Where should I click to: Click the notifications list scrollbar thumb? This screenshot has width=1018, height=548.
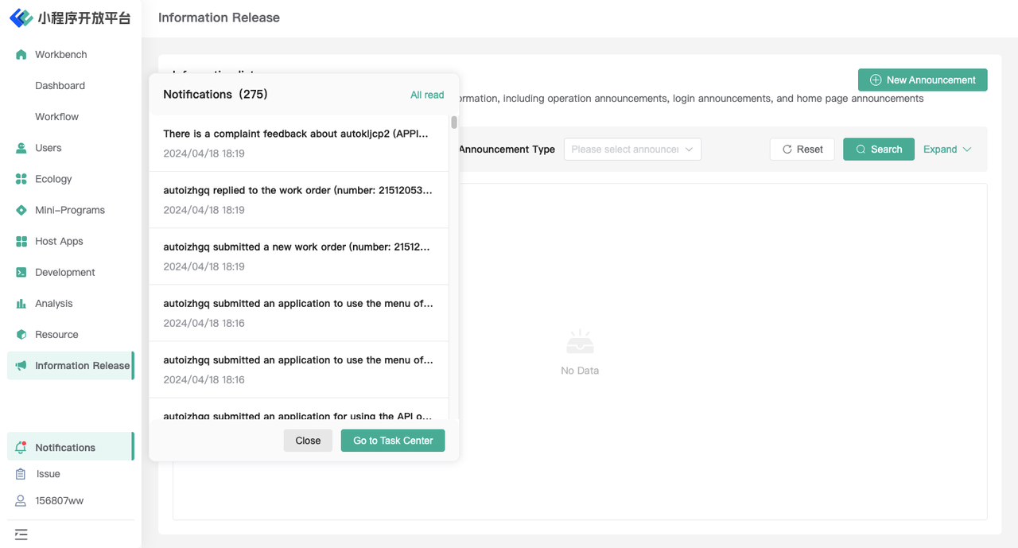click(454, 122)
